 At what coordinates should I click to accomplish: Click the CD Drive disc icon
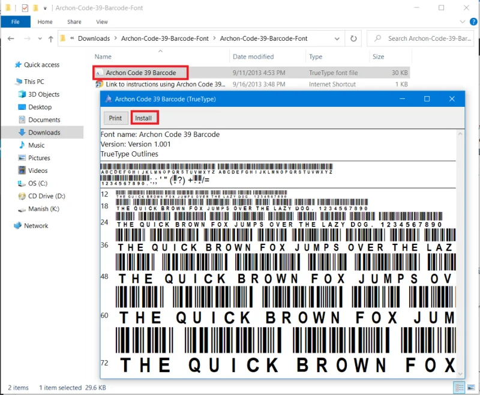pyautogui.click(x=22, y=196)
